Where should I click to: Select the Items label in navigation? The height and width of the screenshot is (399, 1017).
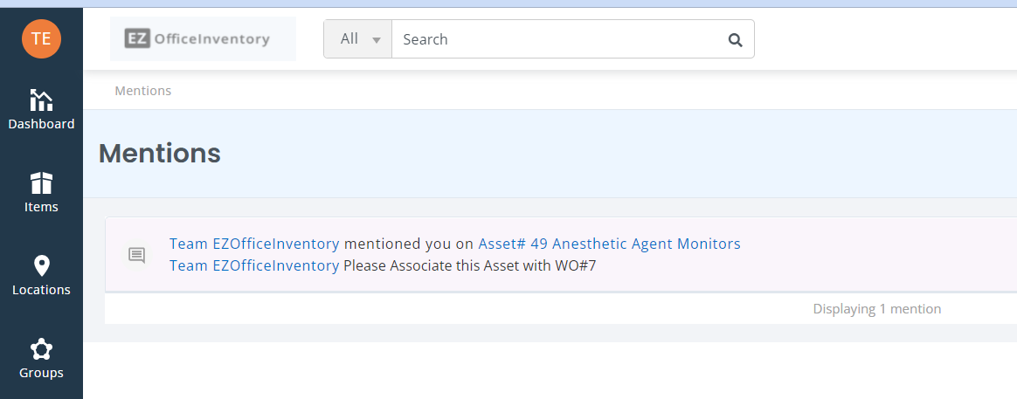coord(42,207)
